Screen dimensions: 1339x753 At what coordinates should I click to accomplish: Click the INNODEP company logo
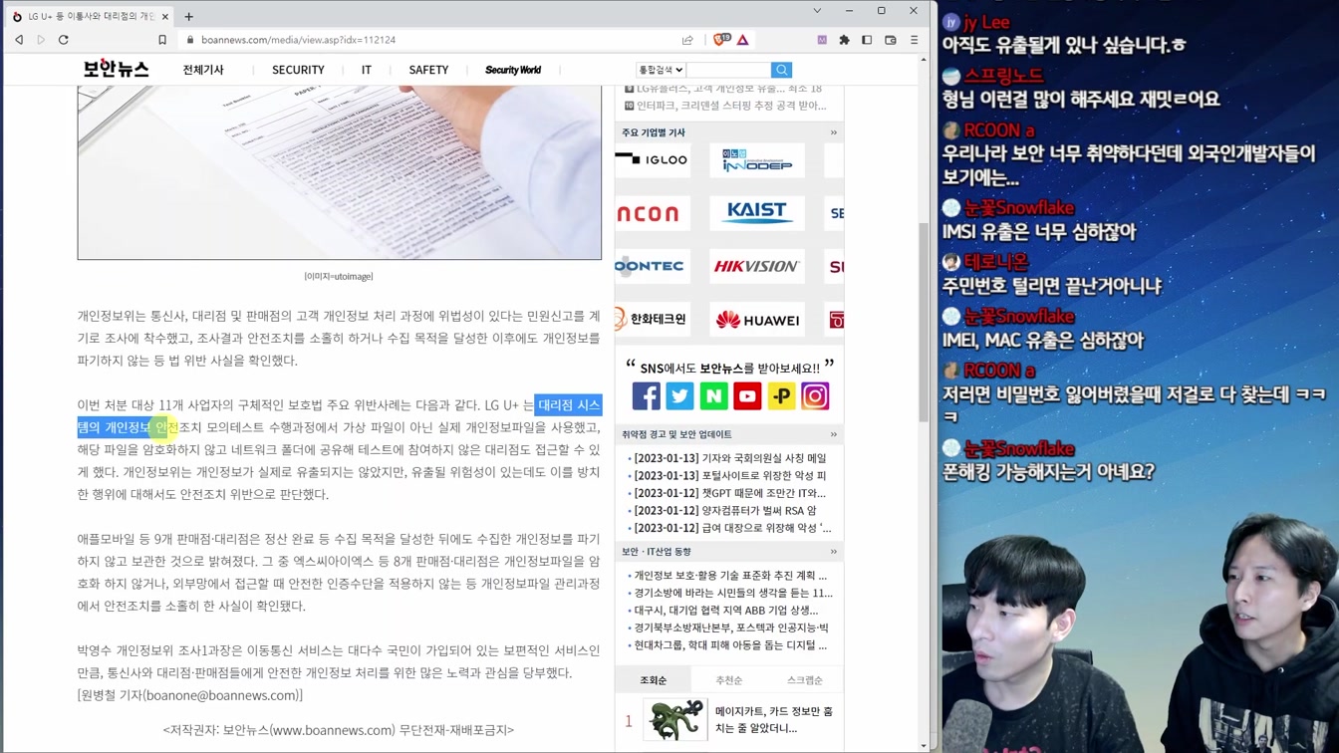point(757,160)
